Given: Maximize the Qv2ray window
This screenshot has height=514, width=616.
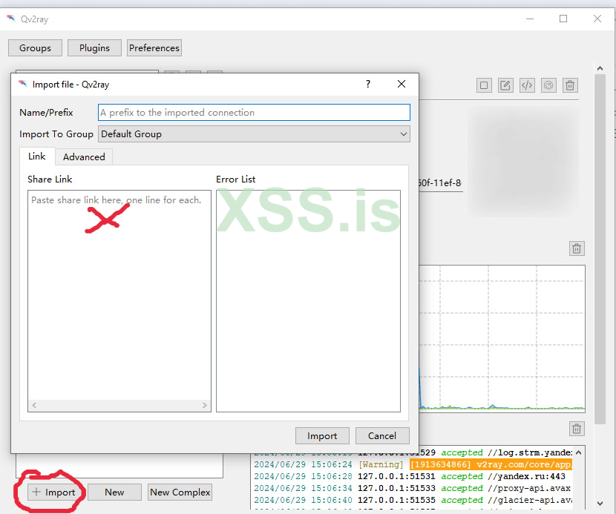Looking at the screenshot, I should point(563,19).
